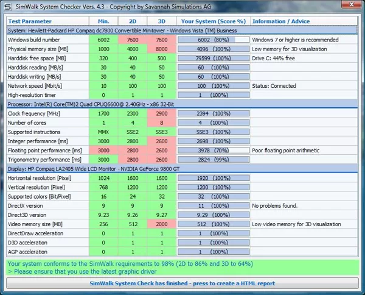Viewport: 365px width, 295px height.
Task: Click 'AGP acceleration' label
Action: 27,252
